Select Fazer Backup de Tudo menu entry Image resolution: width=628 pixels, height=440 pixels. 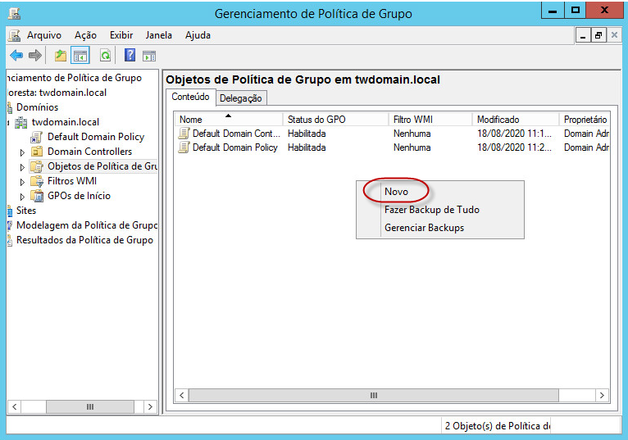click(431, 210)
